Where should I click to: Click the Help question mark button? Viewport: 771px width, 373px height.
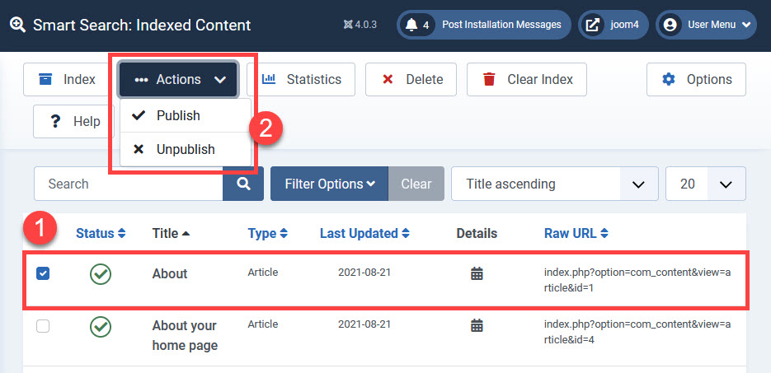click(x=74, y=121)
